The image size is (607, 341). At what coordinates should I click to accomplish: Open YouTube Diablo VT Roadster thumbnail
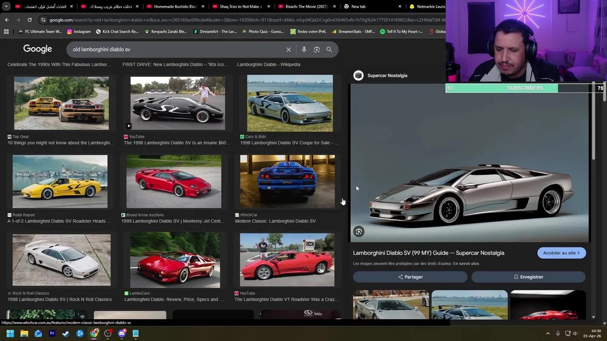pos(287,260)
